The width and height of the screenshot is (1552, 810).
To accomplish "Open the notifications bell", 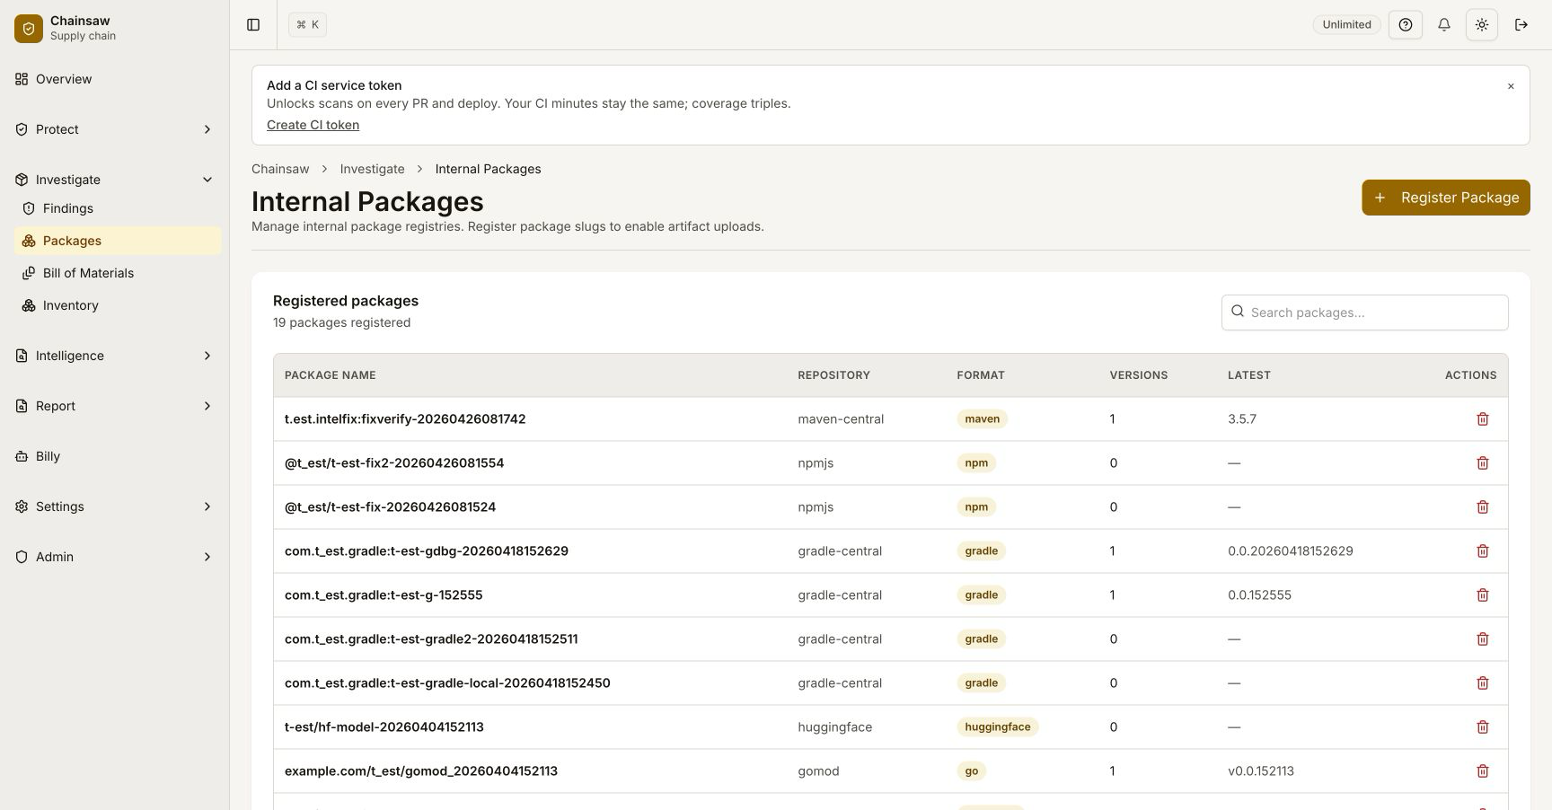I will coord(1444,25).
